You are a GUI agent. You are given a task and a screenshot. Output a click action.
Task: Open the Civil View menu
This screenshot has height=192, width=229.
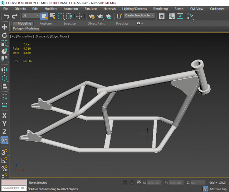point(197,9)
